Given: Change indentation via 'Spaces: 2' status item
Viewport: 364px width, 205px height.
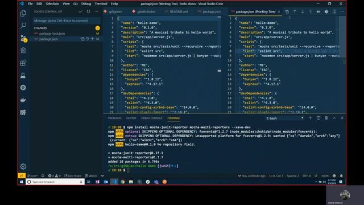Looking at the screenshot, I should [293, 176].
